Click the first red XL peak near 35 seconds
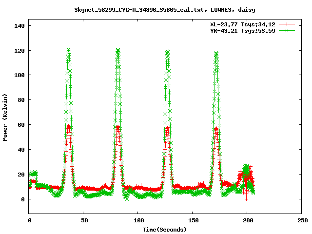This screenshot has width=312, height=234. pos(68,127)
